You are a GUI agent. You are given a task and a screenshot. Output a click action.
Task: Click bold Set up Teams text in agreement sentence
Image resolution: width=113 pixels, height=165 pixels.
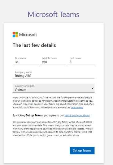[34, 115]
